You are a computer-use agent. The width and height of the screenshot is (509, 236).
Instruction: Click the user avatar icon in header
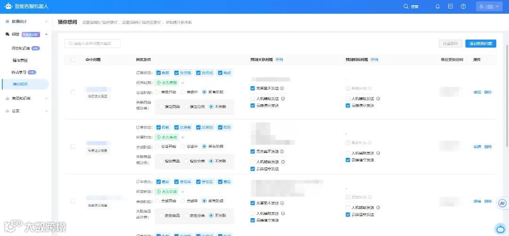click(481, 7)
